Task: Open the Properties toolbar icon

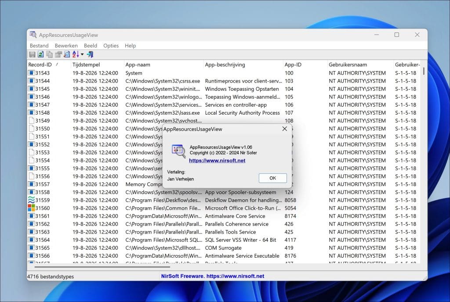Action: [x=58, y=54]
